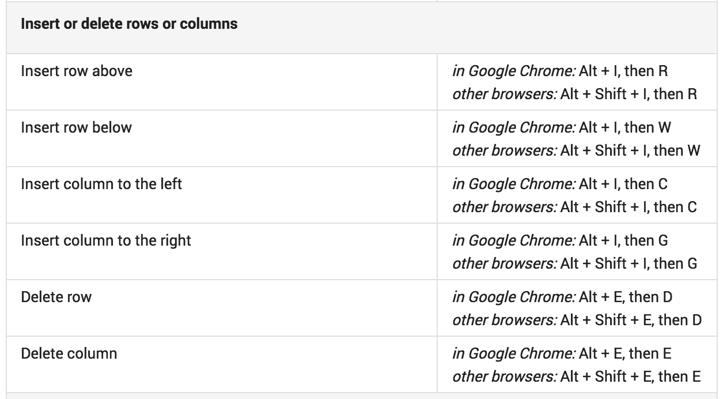Click the 'Insert column to the left' cell

pos(101,184)
